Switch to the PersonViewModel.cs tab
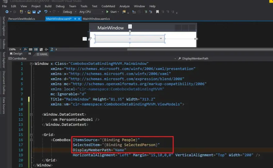 pyautogui.click(x=22, y=19)
